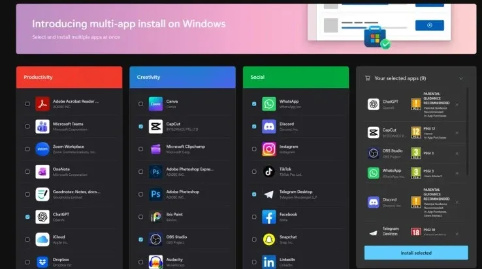Click the Facebook app icon
The image size is (482, 269).
(269, 217)
